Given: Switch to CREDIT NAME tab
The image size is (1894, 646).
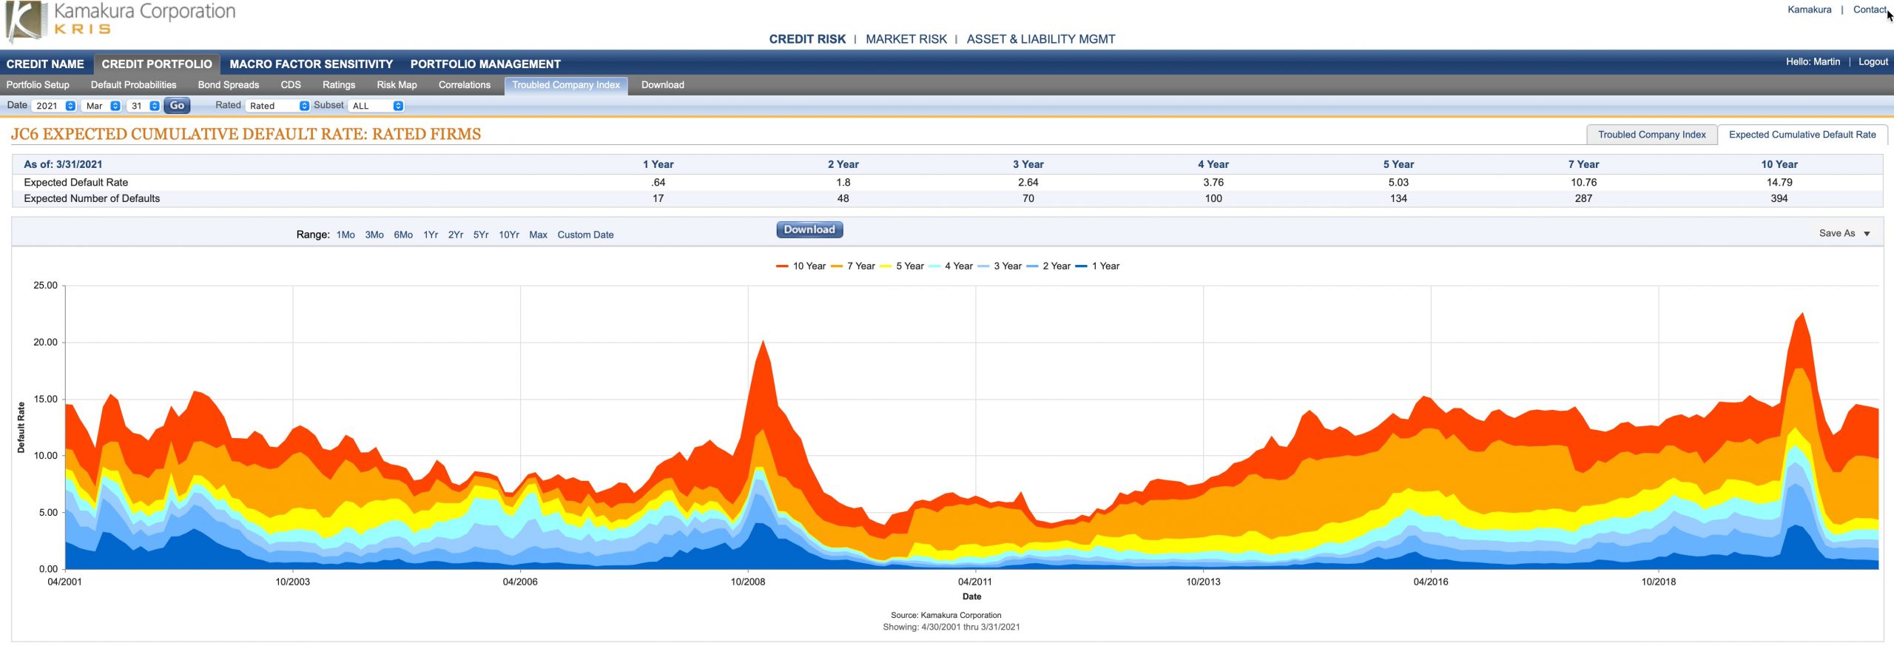Looking at the screenshot, I should [x=45, y=64].
